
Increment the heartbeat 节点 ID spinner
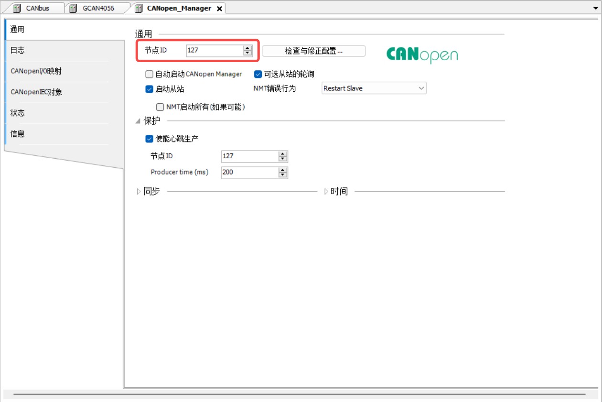pos(283,154)
